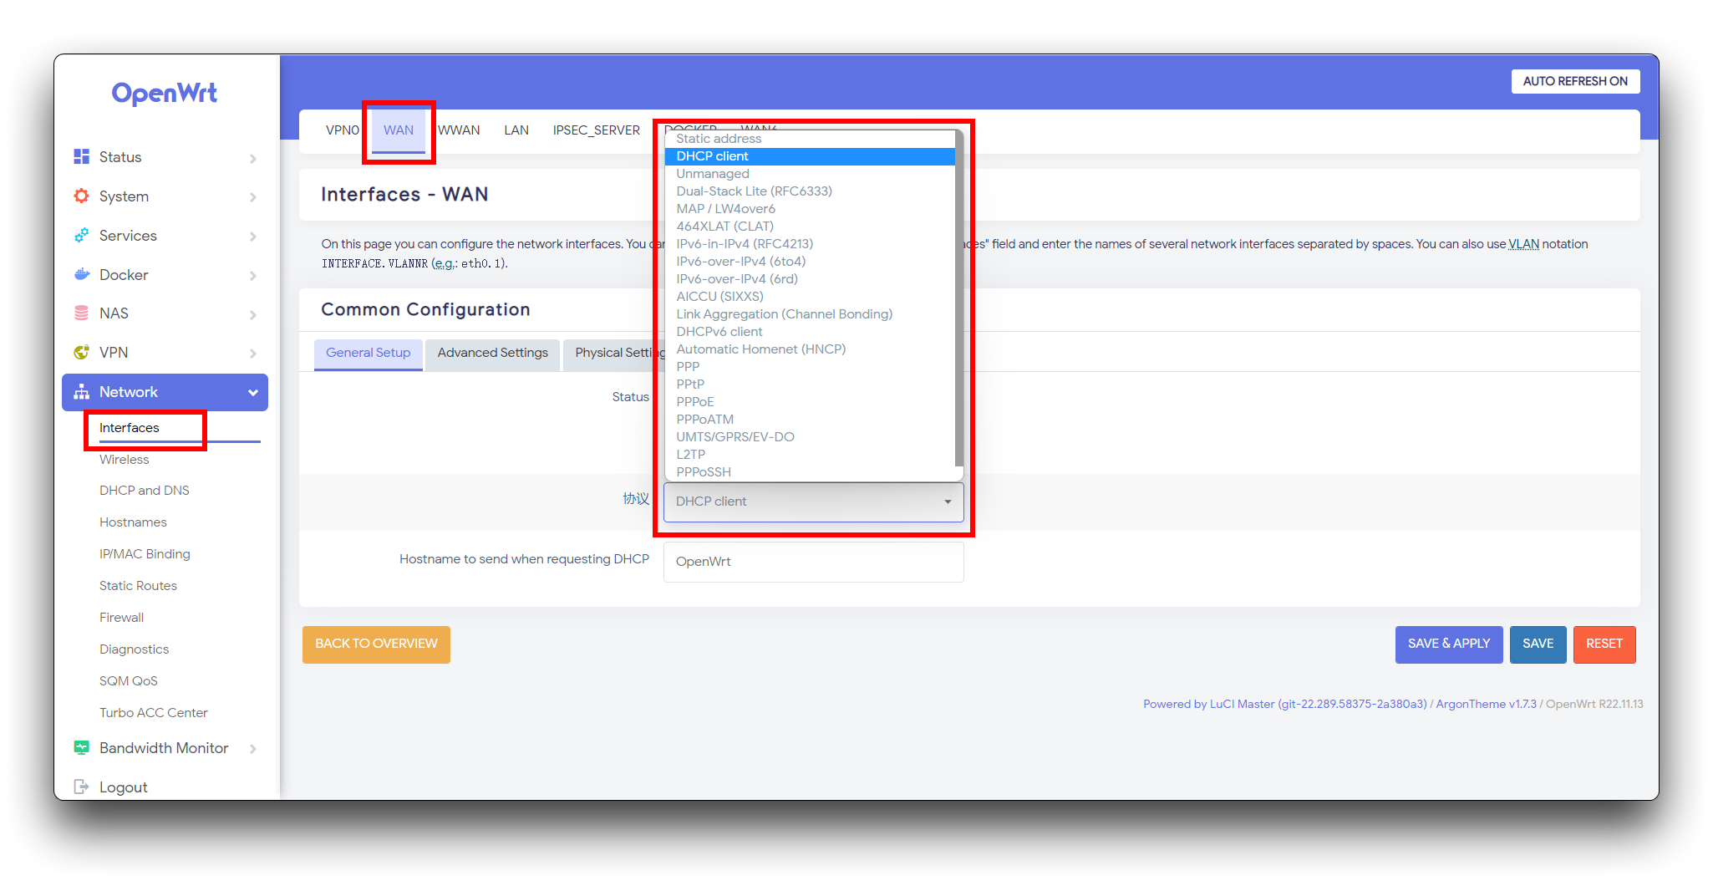
Task: Choose Dual-Stack Lite (RFC6333) option
Action: (809, 191)
